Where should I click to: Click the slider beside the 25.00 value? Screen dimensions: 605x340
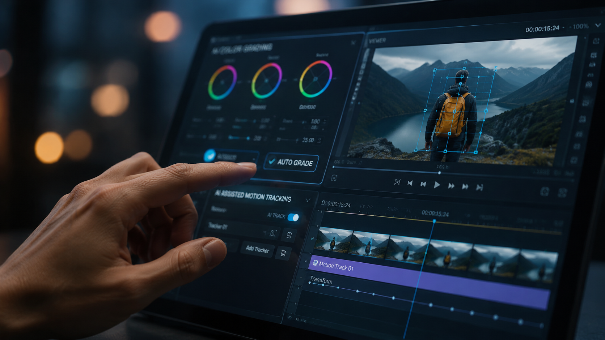[x=288, y=140]
